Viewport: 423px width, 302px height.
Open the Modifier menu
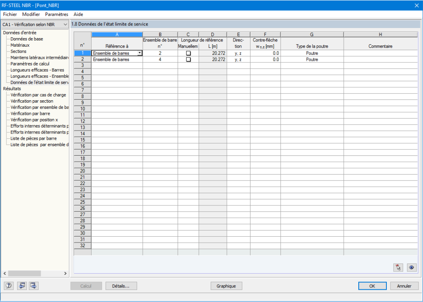(31, 14)
